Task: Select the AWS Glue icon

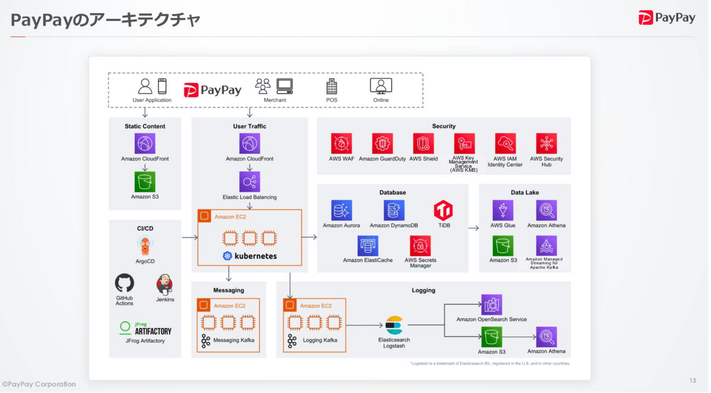Action: point(503,210)
